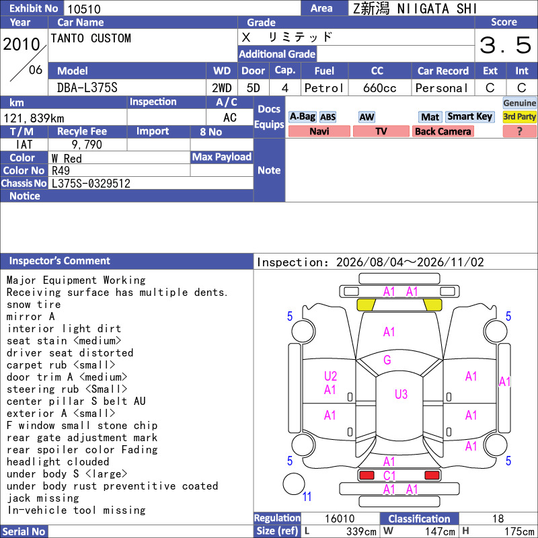This screenshot has height=538, width=538.
Task: Click the pink question mark box
Action: pos(519,131)
